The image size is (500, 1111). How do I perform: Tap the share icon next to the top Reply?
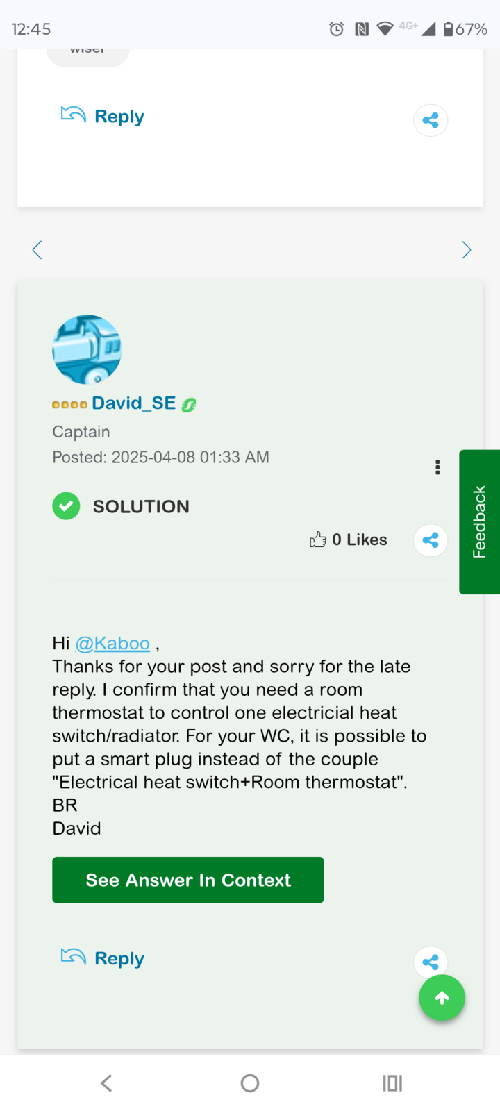click(431, 119)
